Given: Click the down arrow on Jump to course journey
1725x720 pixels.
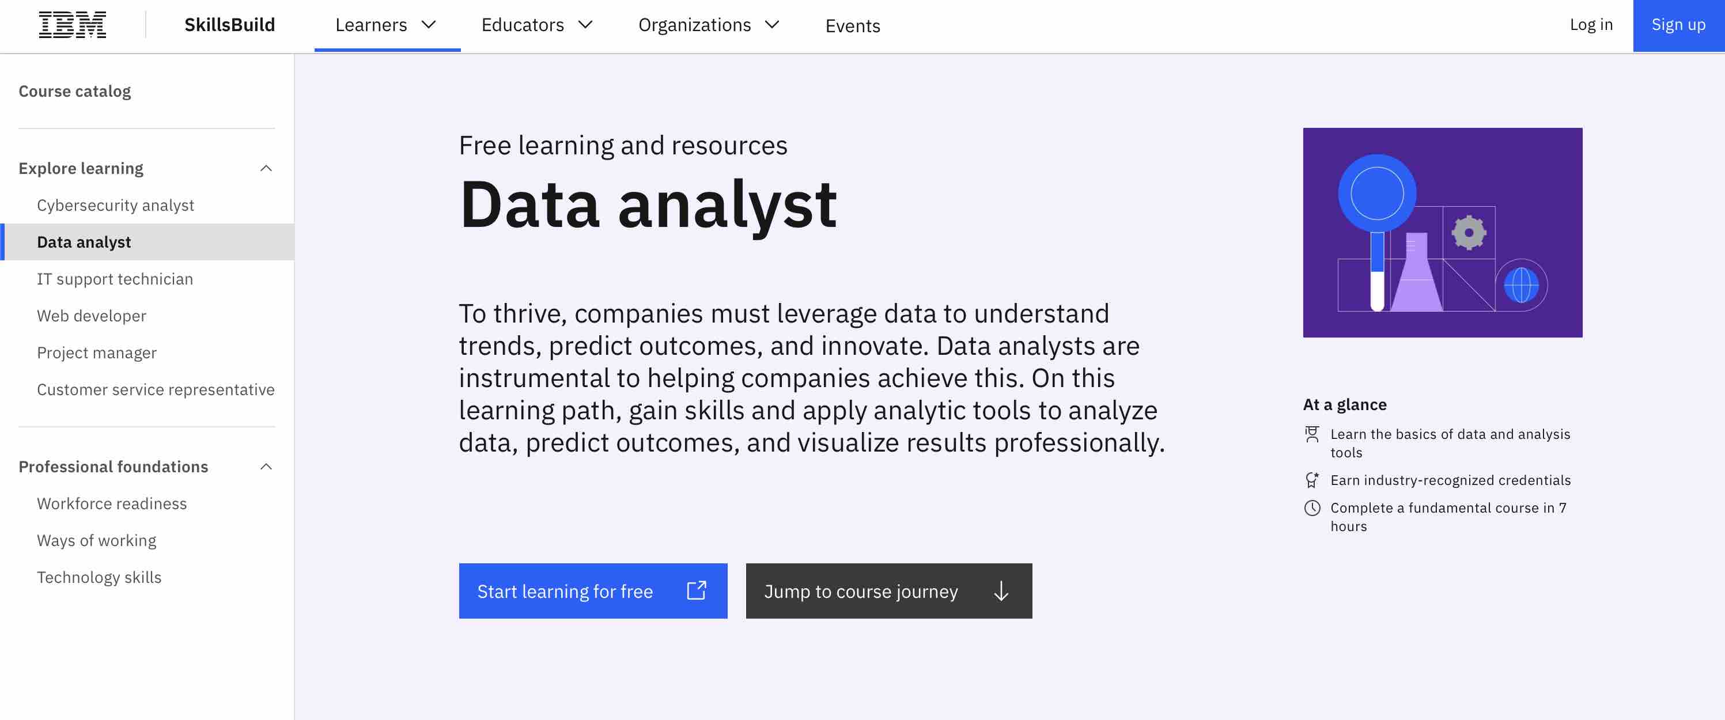Looking at the screenshot, I should pyautogui.click(x=1000, y=591).
